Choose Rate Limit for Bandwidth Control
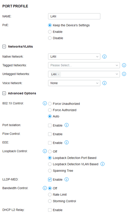The height and width of the screenshot is (215, 136). [50, 195]
